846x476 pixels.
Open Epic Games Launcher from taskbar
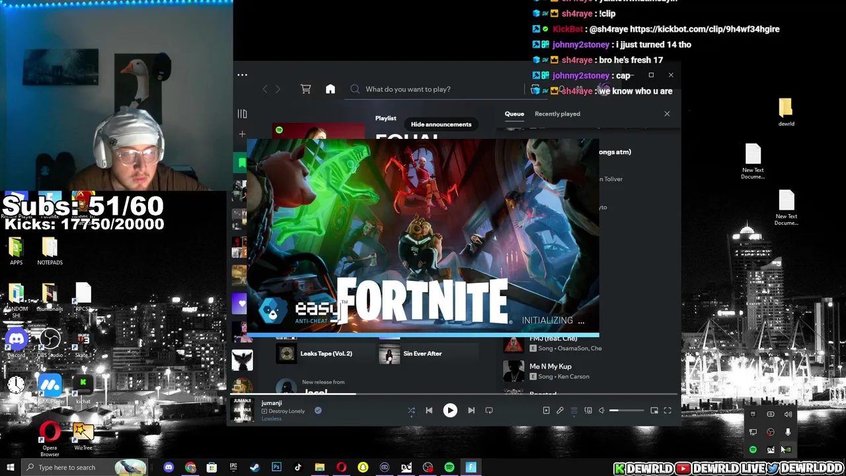pos(233,467)
